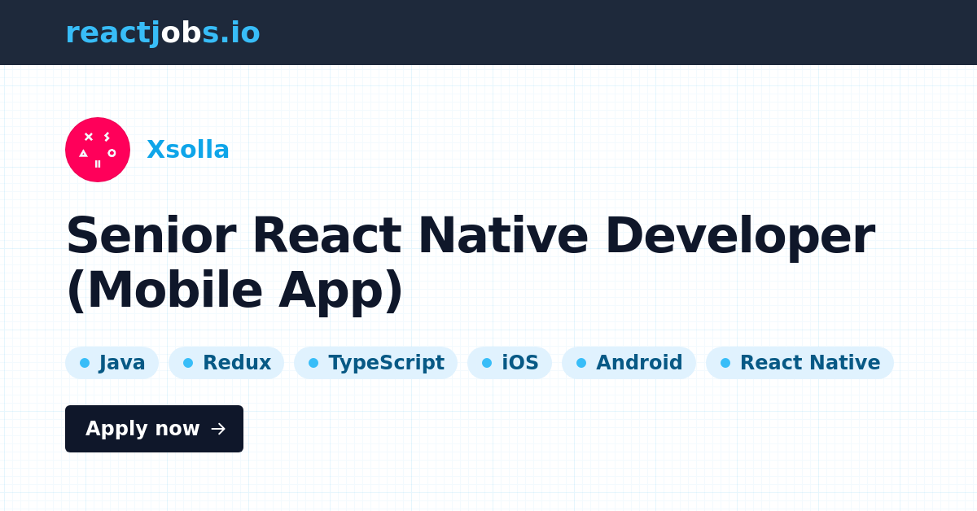Select the Xsolla company link
Screen dimensions: 977x511
point(188,150)
